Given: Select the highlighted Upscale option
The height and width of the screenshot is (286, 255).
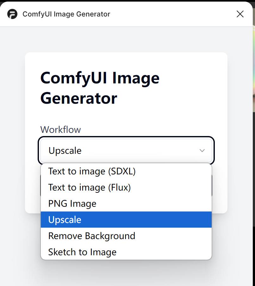Looking at the screenshot, I should (x=65, y=219).
